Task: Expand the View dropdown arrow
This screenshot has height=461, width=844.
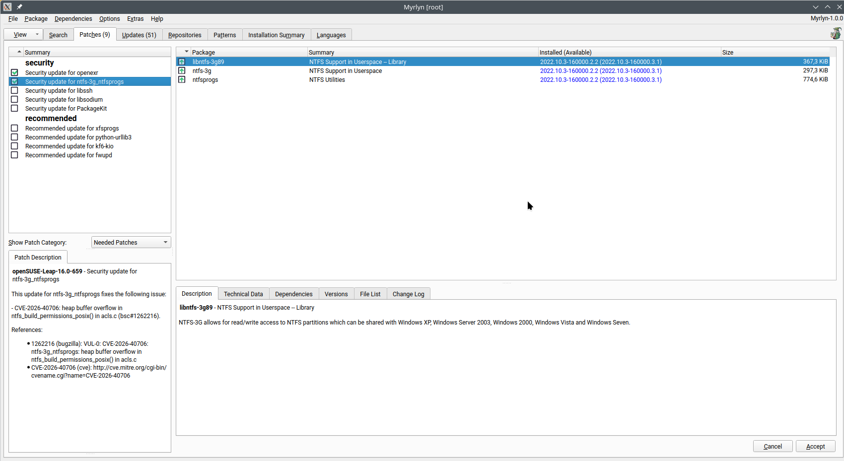Action: (x=37, y=35)
